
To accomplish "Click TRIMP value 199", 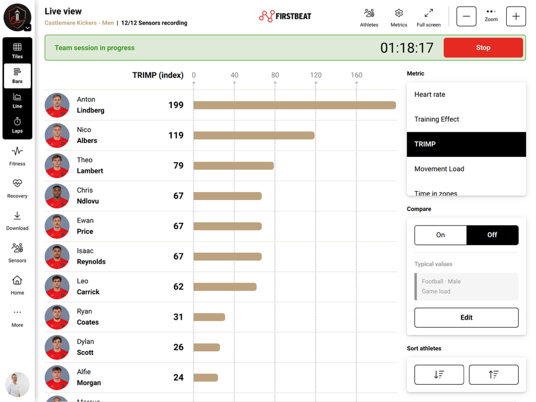I will [176, 105].
